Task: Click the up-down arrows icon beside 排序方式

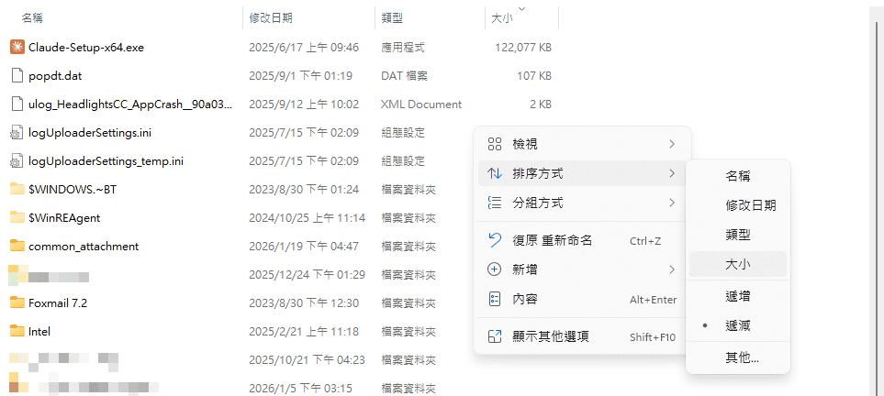Action: point(495,173)
